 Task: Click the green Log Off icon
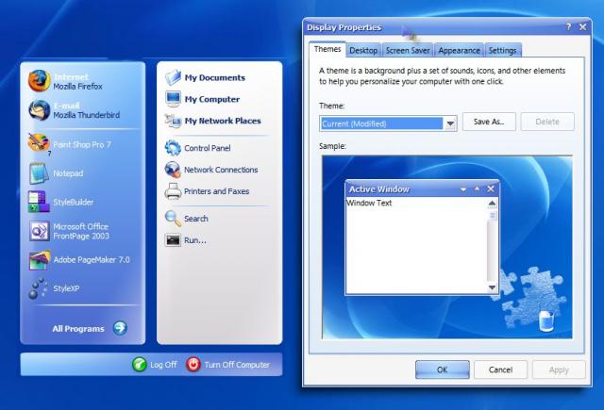139,364
